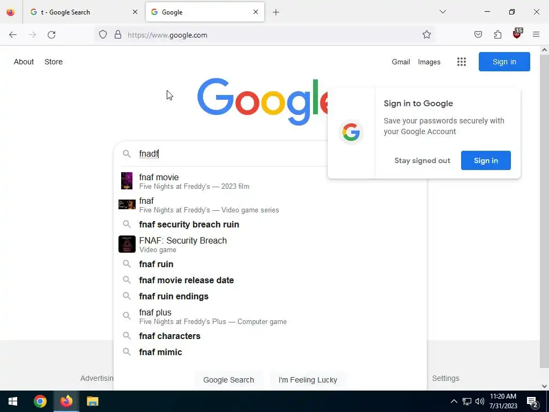Viewport: 549px width, 412px height.
Task: Click the fnaf game series thumbnail
Action: point(127,204)
